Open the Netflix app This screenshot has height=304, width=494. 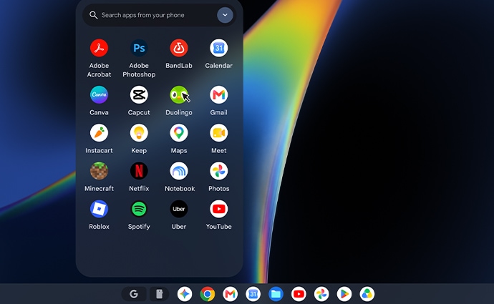[139, 171]
